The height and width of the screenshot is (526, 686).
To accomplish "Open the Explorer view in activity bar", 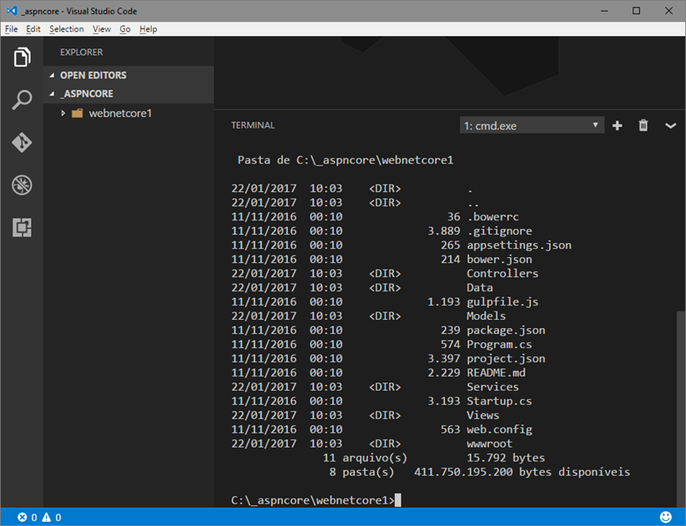I will pos(22,57).
